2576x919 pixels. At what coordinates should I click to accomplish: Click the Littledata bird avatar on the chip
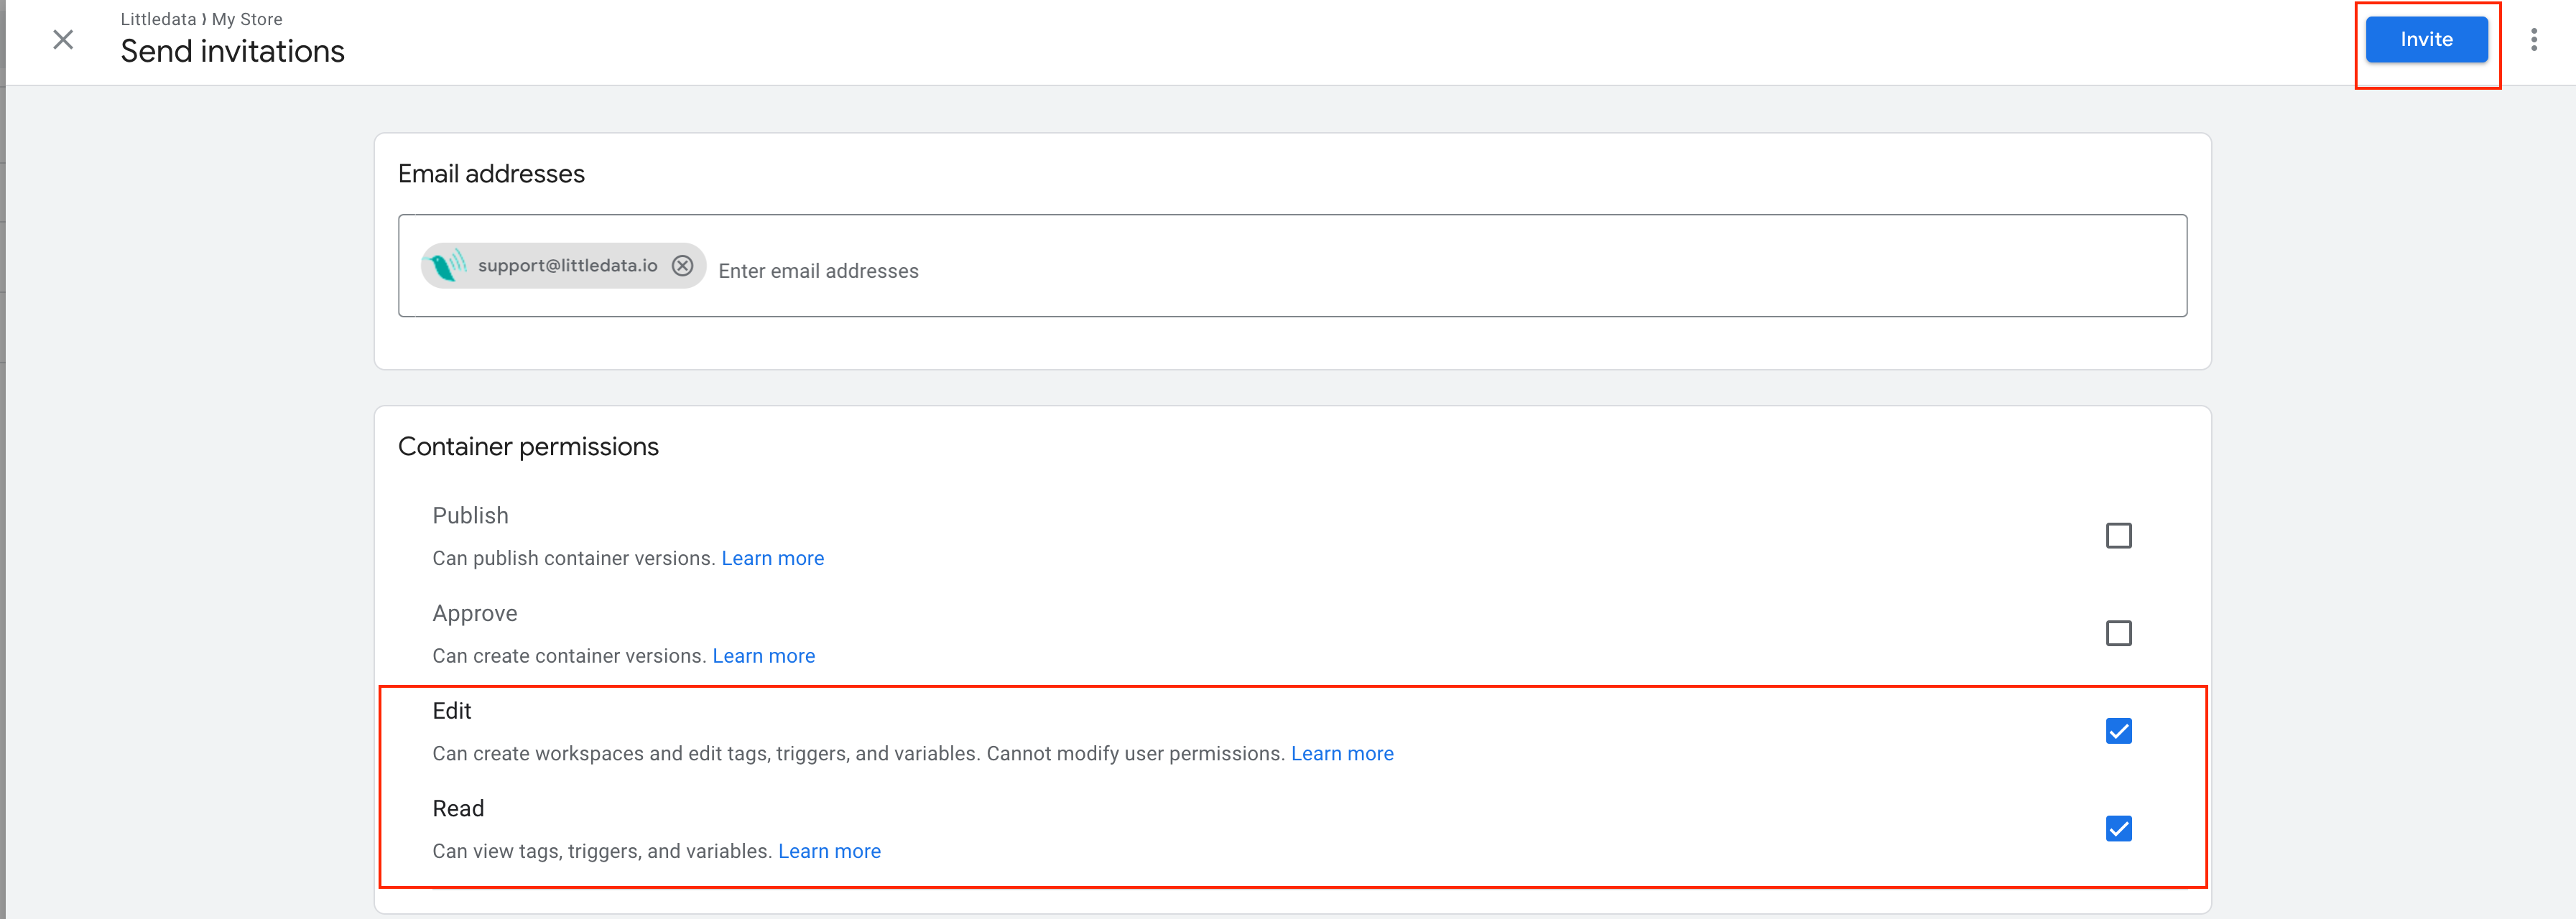click(x=446, y=266)
